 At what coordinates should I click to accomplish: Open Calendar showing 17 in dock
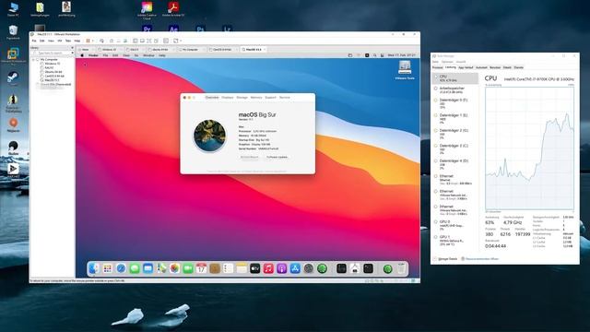coord(201,268)
